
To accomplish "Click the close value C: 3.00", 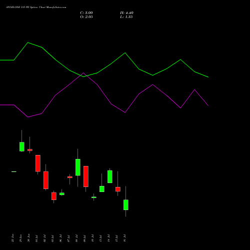I will pos(86,13).
